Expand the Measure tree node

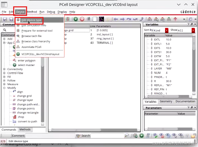4,84
